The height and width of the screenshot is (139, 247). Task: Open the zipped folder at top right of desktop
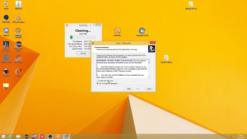(191, 5)
